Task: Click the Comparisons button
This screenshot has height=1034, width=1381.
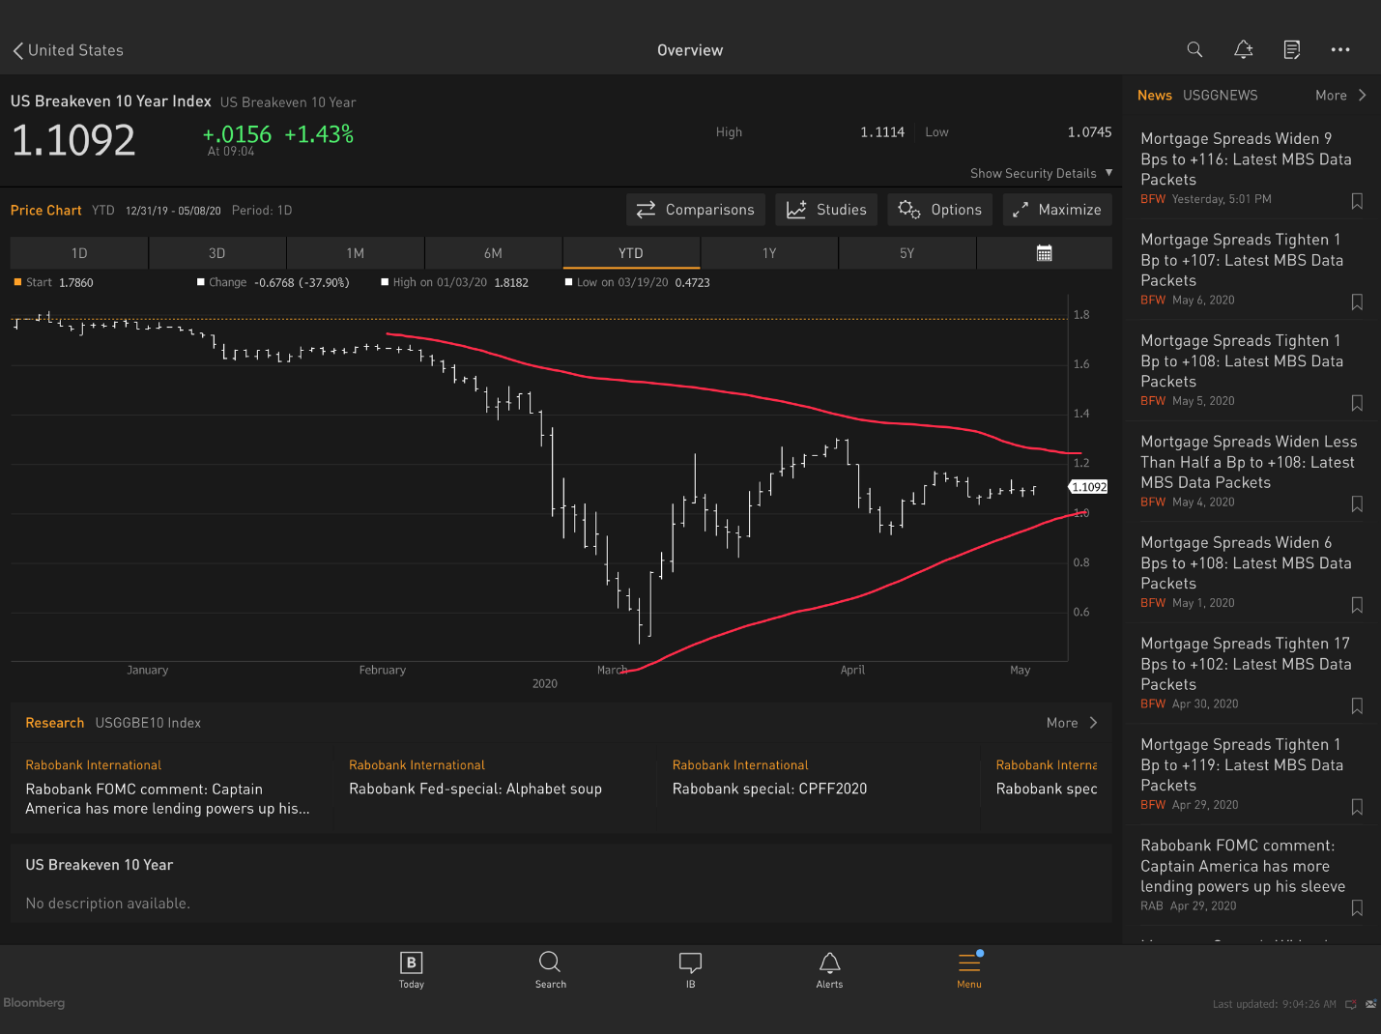Action: pos(695,210)
